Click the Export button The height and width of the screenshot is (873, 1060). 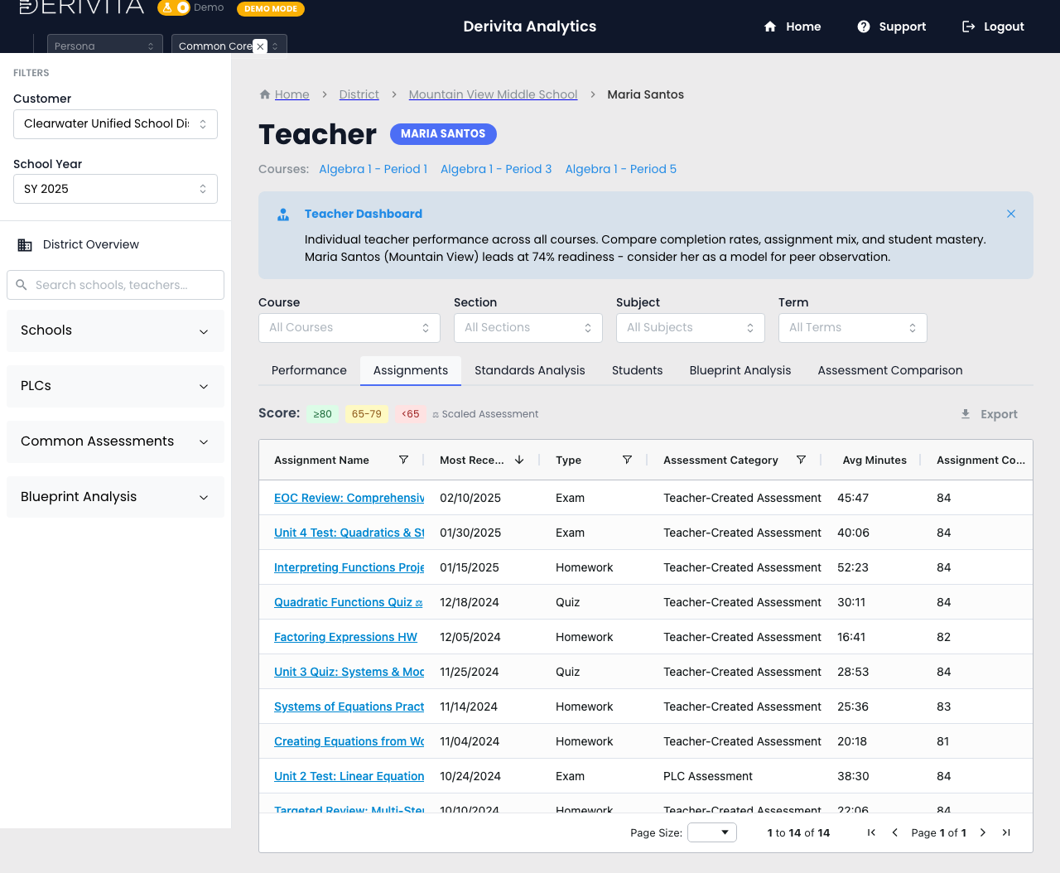pos(989,414)
